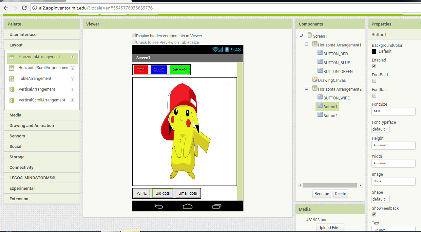Select the BUTTON_GREEN component icon

coord(320,70)
